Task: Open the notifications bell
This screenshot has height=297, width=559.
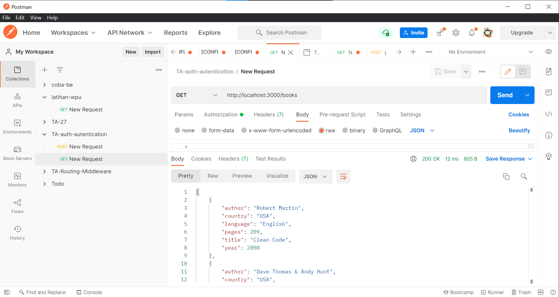Action: (471, 33)
